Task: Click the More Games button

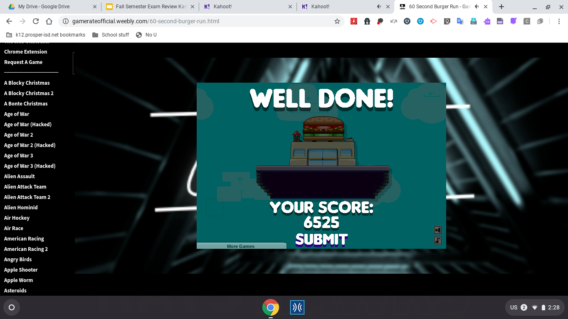Action: coord(241,246)
